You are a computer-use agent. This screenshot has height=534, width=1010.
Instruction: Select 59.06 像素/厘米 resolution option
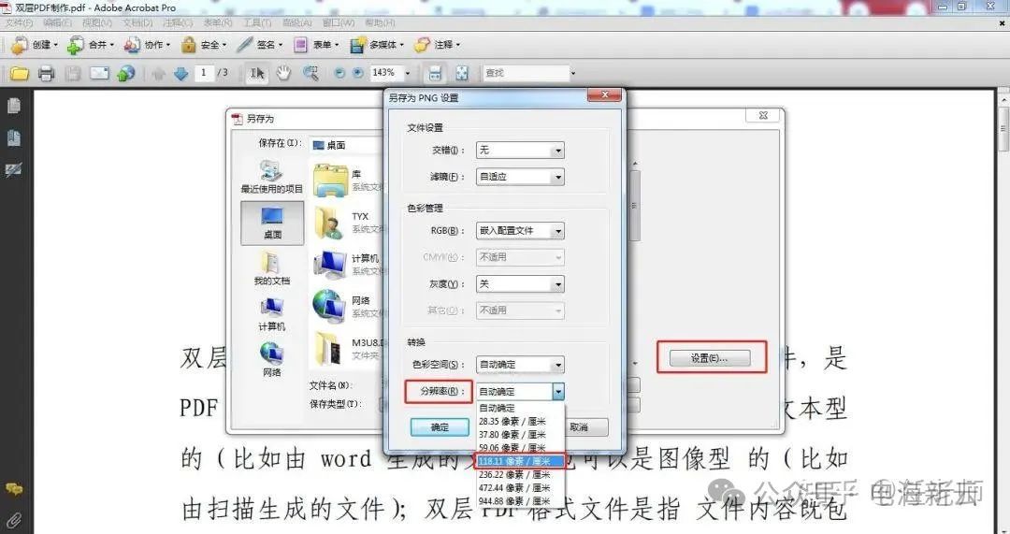520,447
